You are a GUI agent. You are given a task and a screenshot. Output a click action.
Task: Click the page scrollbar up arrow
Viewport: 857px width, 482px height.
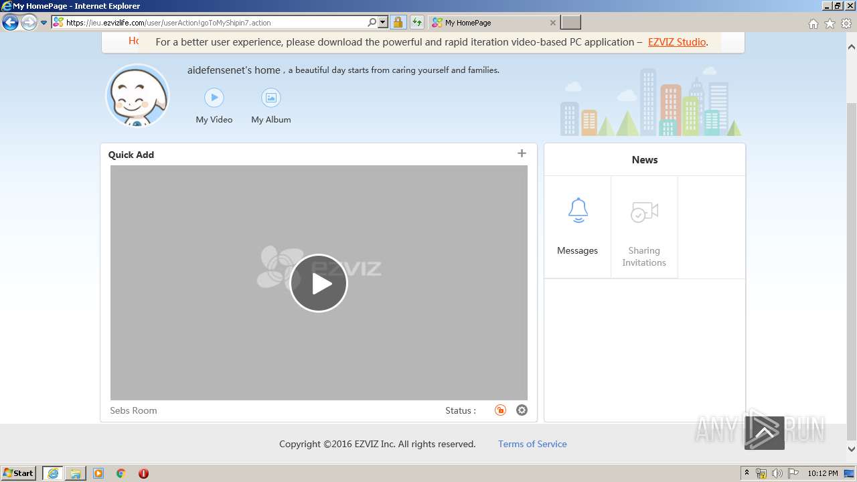[x=852, y=48]
